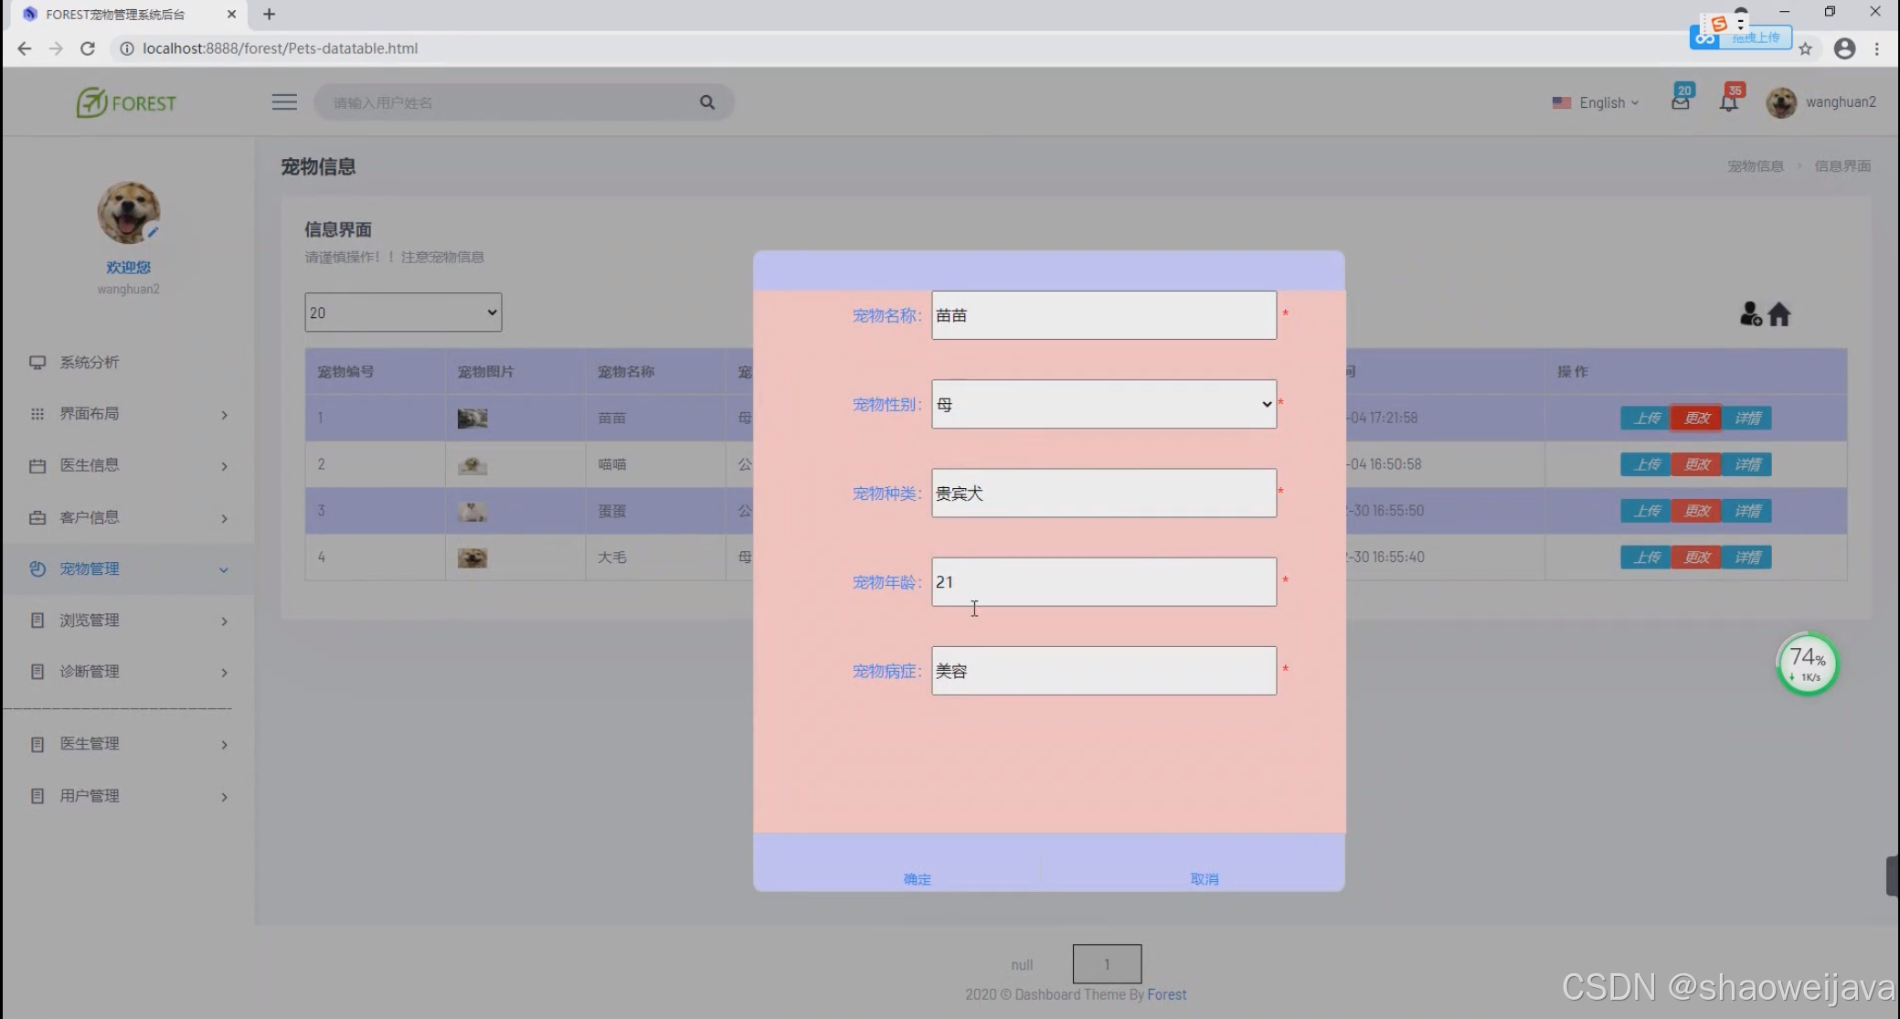Viewport: 1900px width, 1019px height.
Task: Click the 宠物名称 input field
Action: 1103,315
